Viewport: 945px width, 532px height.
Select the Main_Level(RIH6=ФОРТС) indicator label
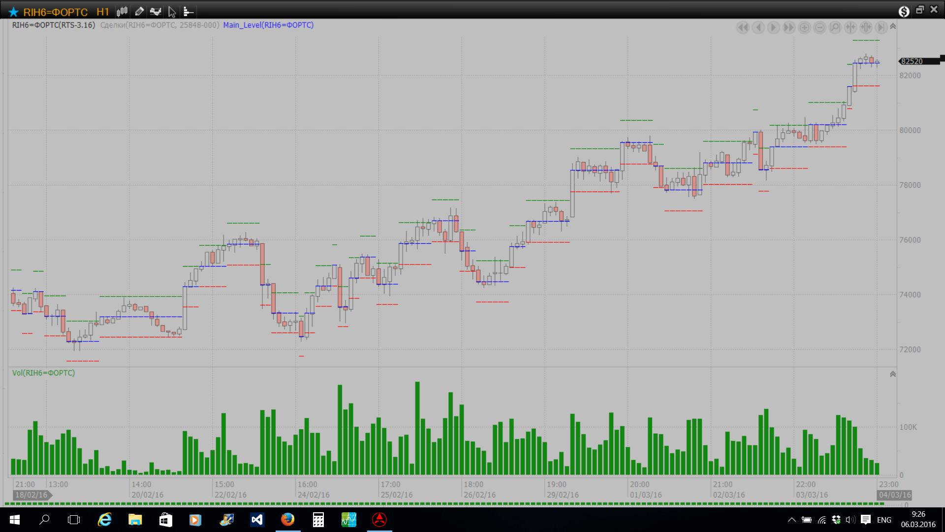pyautogui.click(x=268, y=25)
